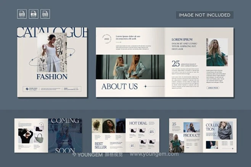The image size is (251, 167).
Task: Select the Hot Deal page
Action: pyautogui.click(x=142, y=135)
